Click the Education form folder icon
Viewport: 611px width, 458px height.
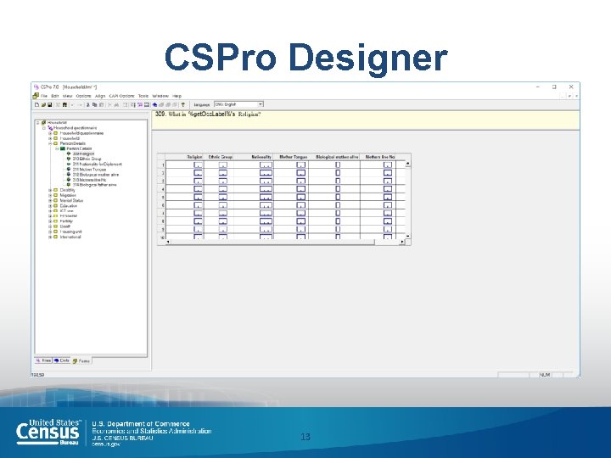click(56, 205)
